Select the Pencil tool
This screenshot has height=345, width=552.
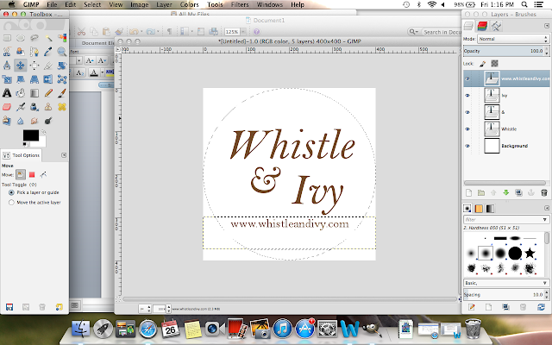click(48, 93)
